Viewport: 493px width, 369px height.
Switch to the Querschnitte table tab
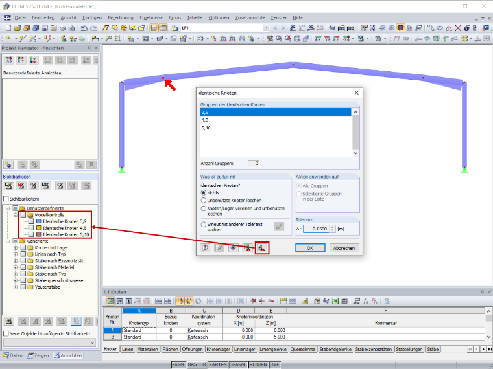point(303,349)
